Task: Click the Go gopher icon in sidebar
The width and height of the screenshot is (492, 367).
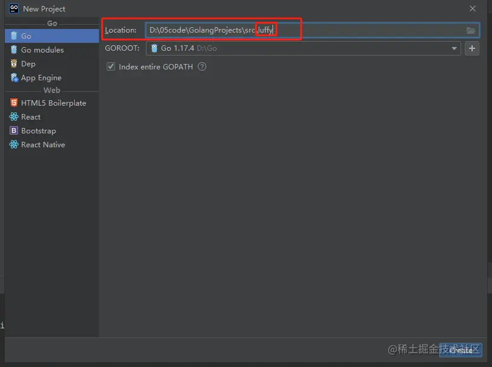Action: pyautogui.click(x=14, y=36)
